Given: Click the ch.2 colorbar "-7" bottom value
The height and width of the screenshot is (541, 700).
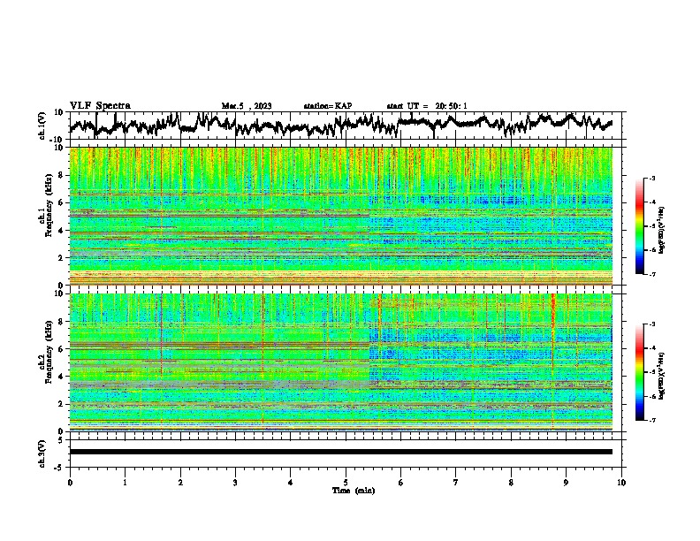Looking at the screenshot, I should (652, 421).
